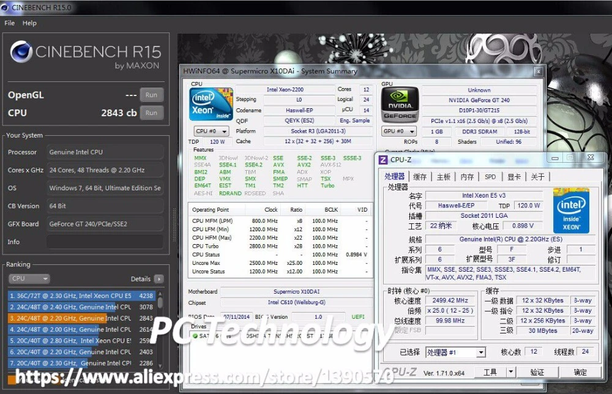Click the CPU Turbo operating point row
Viewport: 612px width, 394px height.
pos(280,246)
